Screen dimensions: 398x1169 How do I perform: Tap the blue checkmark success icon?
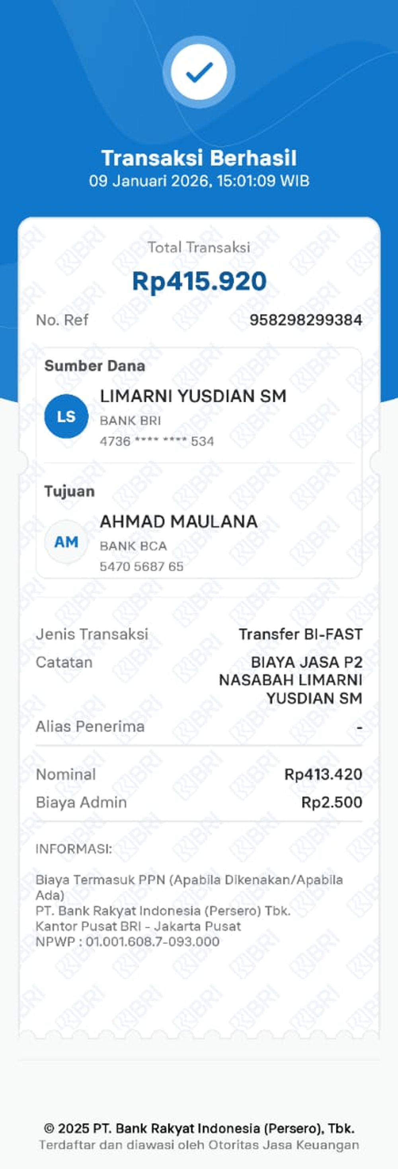(x=199, y=72)
